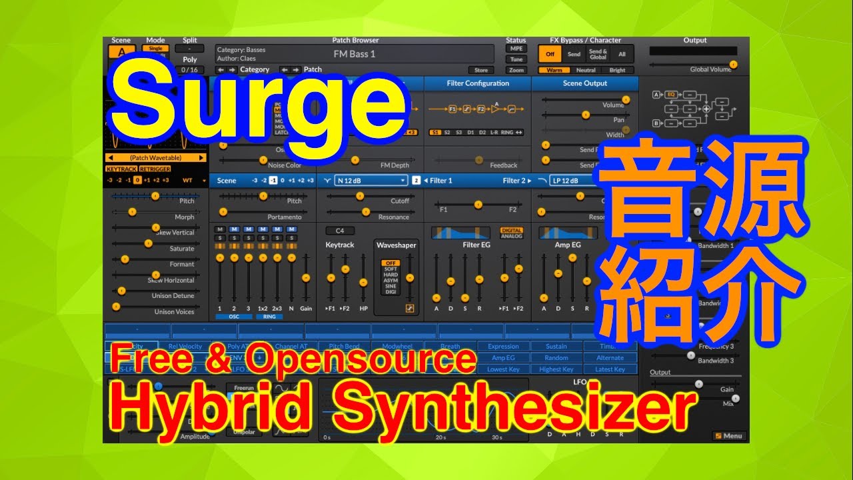Click the next Patch arrow in the Patch Browser
The image size is (853, 480).
(296, 69)
